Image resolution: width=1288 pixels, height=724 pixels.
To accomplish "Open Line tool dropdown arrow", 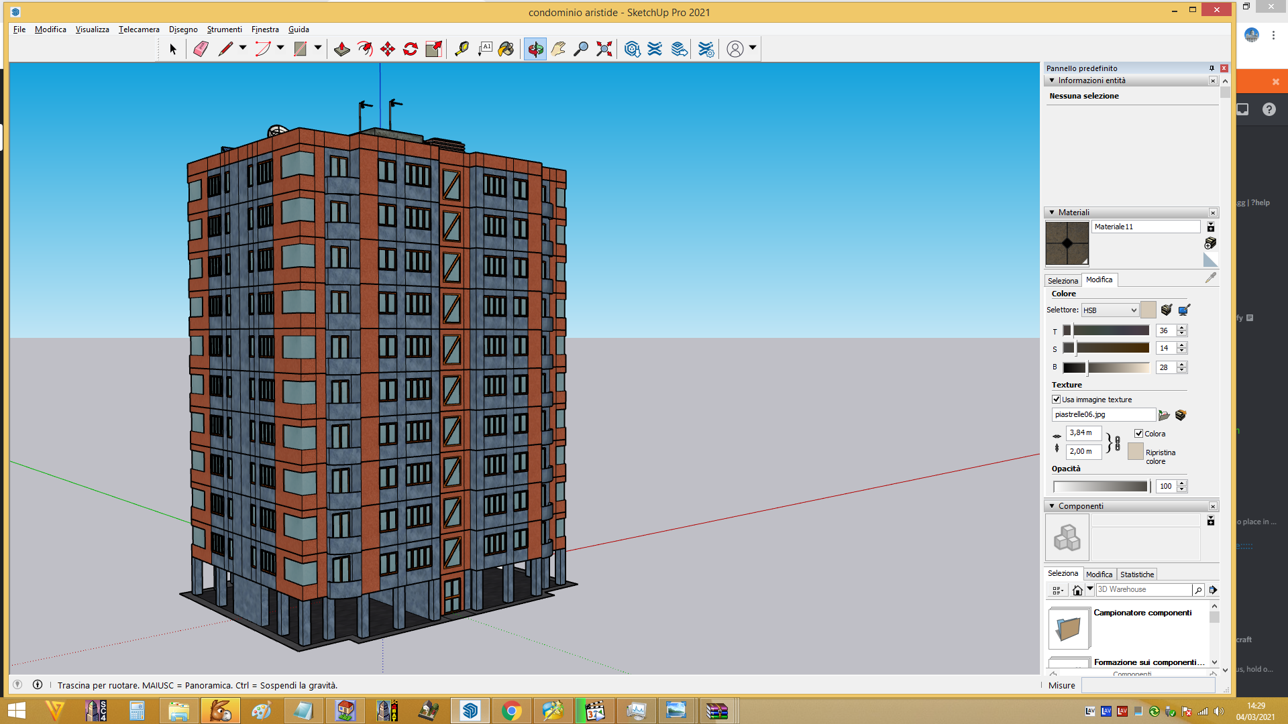I will pos(243,48).
